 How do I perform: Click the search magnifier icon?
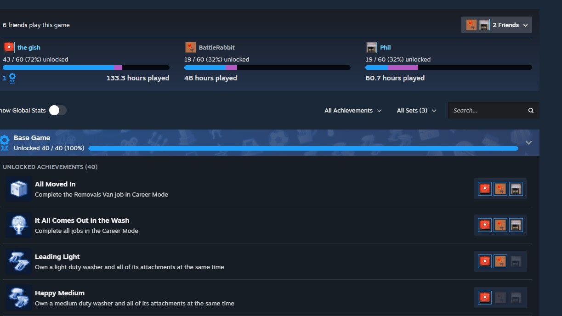(x=531, y=110)
